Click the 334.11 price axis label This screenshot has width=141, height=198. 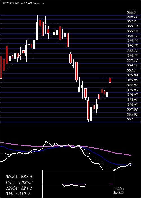tap(132, 65)
